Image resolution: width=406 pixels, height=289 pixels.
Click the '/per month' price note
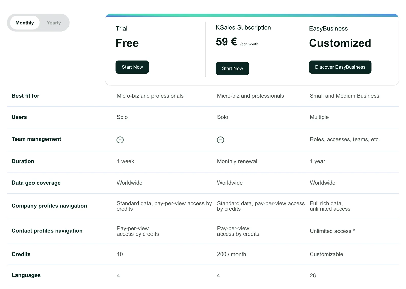point(249,44)
